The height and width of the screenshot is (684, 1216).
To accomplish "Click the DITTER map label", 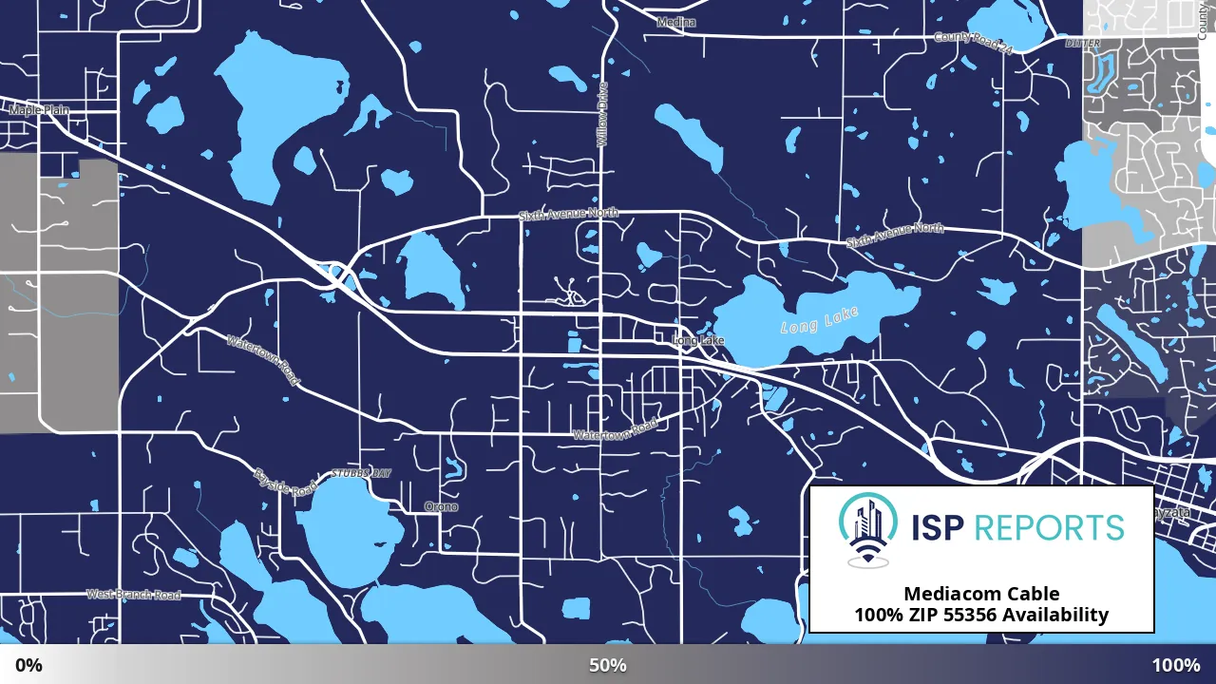I will tap(1082, 44).
